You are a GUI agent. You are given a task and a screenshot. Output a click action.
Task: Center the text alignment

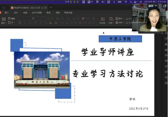(67, 23)
